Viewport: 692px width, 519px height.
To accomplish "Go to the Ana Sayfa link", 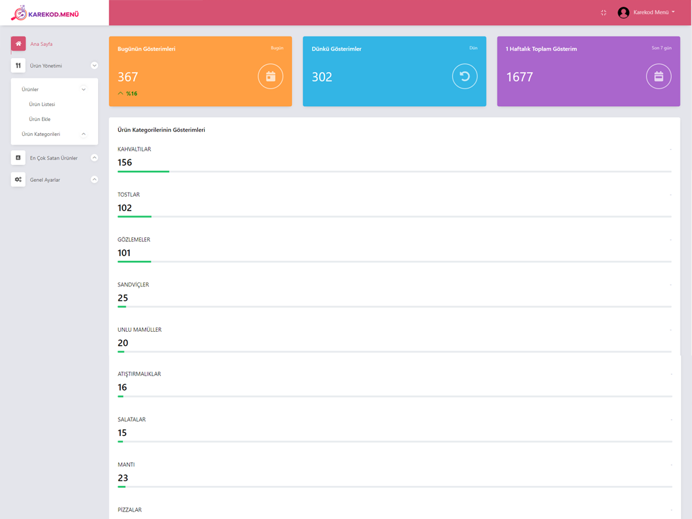I will 41,44.
